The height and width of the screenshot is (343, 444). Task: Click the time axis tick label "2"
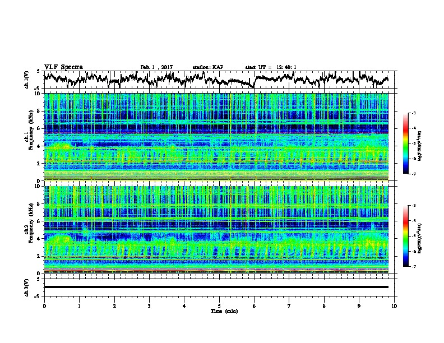114,306
